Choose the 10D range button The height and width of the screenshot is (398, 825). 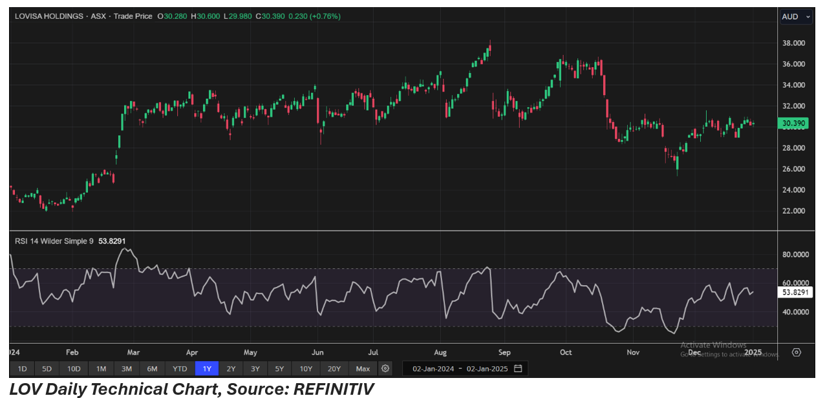click(x=74, y=369)
